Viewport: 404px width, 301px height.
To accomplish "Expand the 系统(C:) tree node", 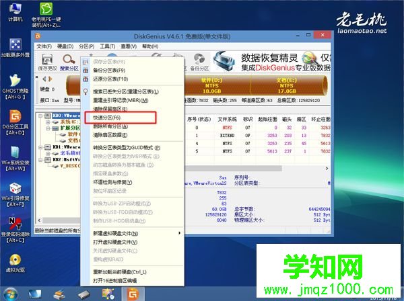I will (x=48, y=122).
